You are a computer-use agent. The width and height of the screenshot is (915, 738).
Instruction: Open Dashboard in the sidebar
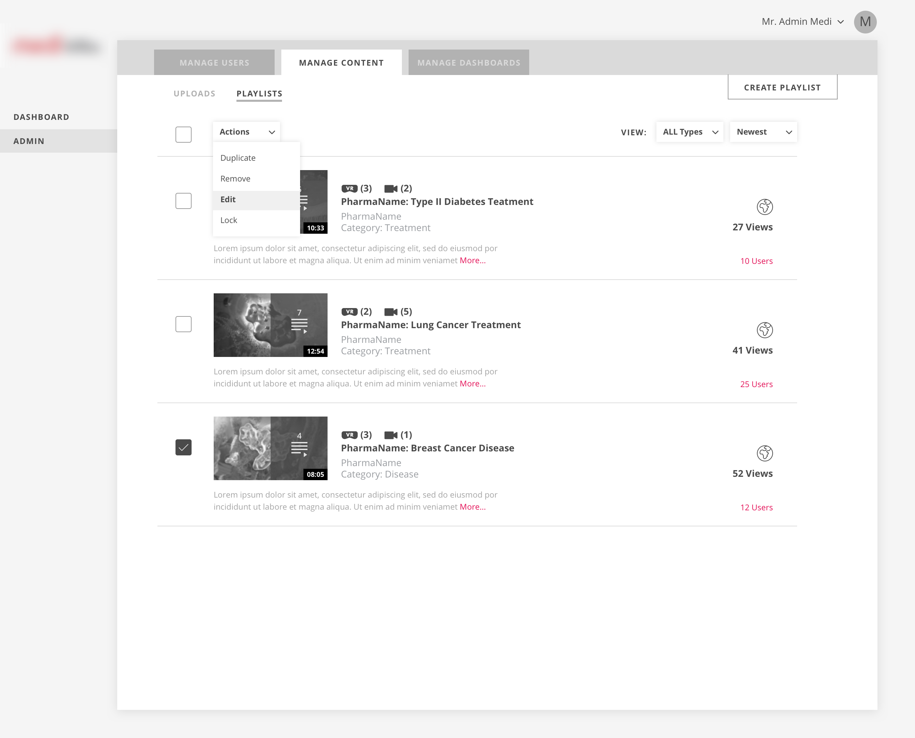[x=41, y=117]
